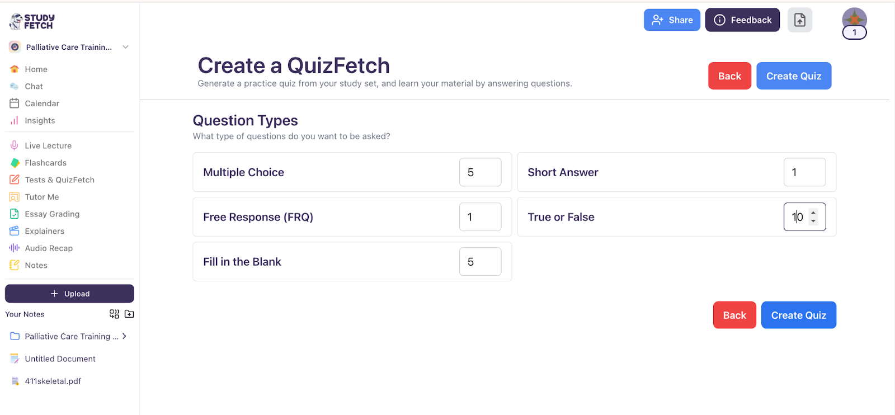Screen dimensions: 895x415
Task: Select Flashcards in the sidebar
Action: (45, 162)
